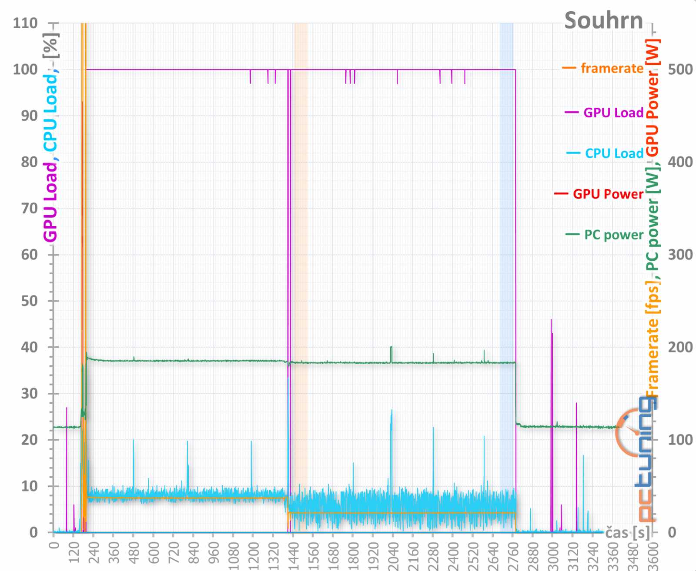Click the right axis label 300

(x=680, y=255)
